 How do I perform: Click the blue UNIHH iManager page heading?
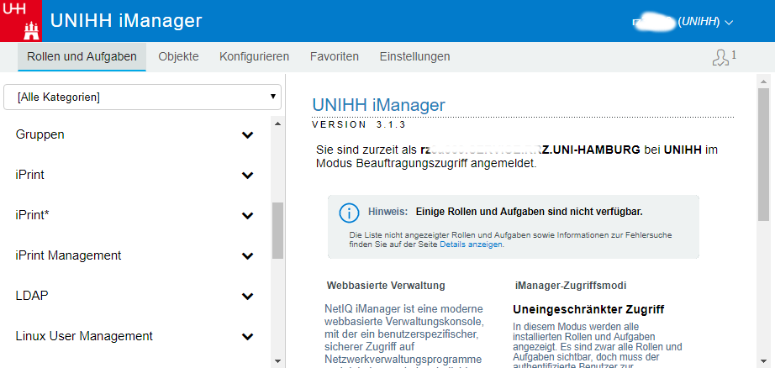pos(378,105)
